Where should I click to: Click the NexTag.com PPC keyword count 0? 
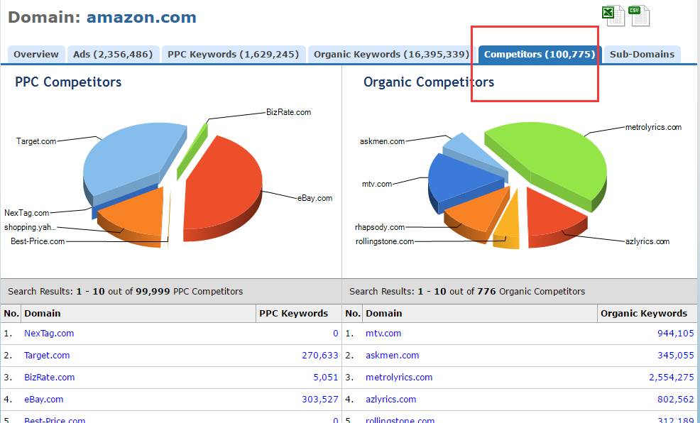coord(336,334)
